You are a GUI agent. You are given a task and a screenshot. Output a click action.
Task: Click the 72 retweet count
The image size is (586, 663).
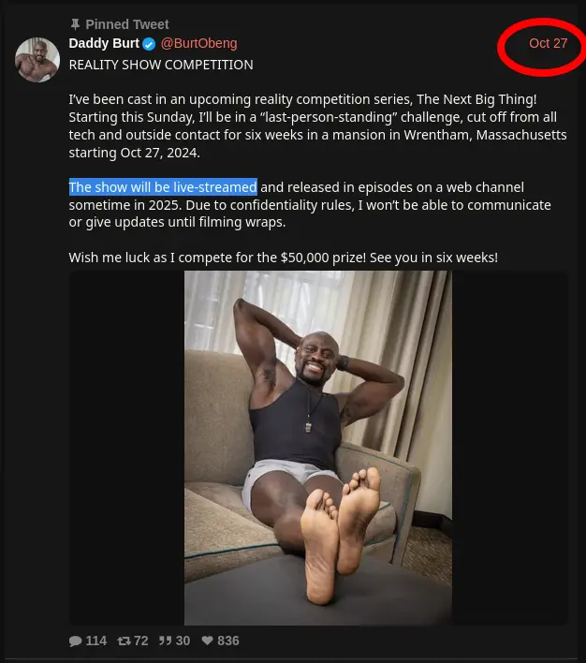(141, 641)
